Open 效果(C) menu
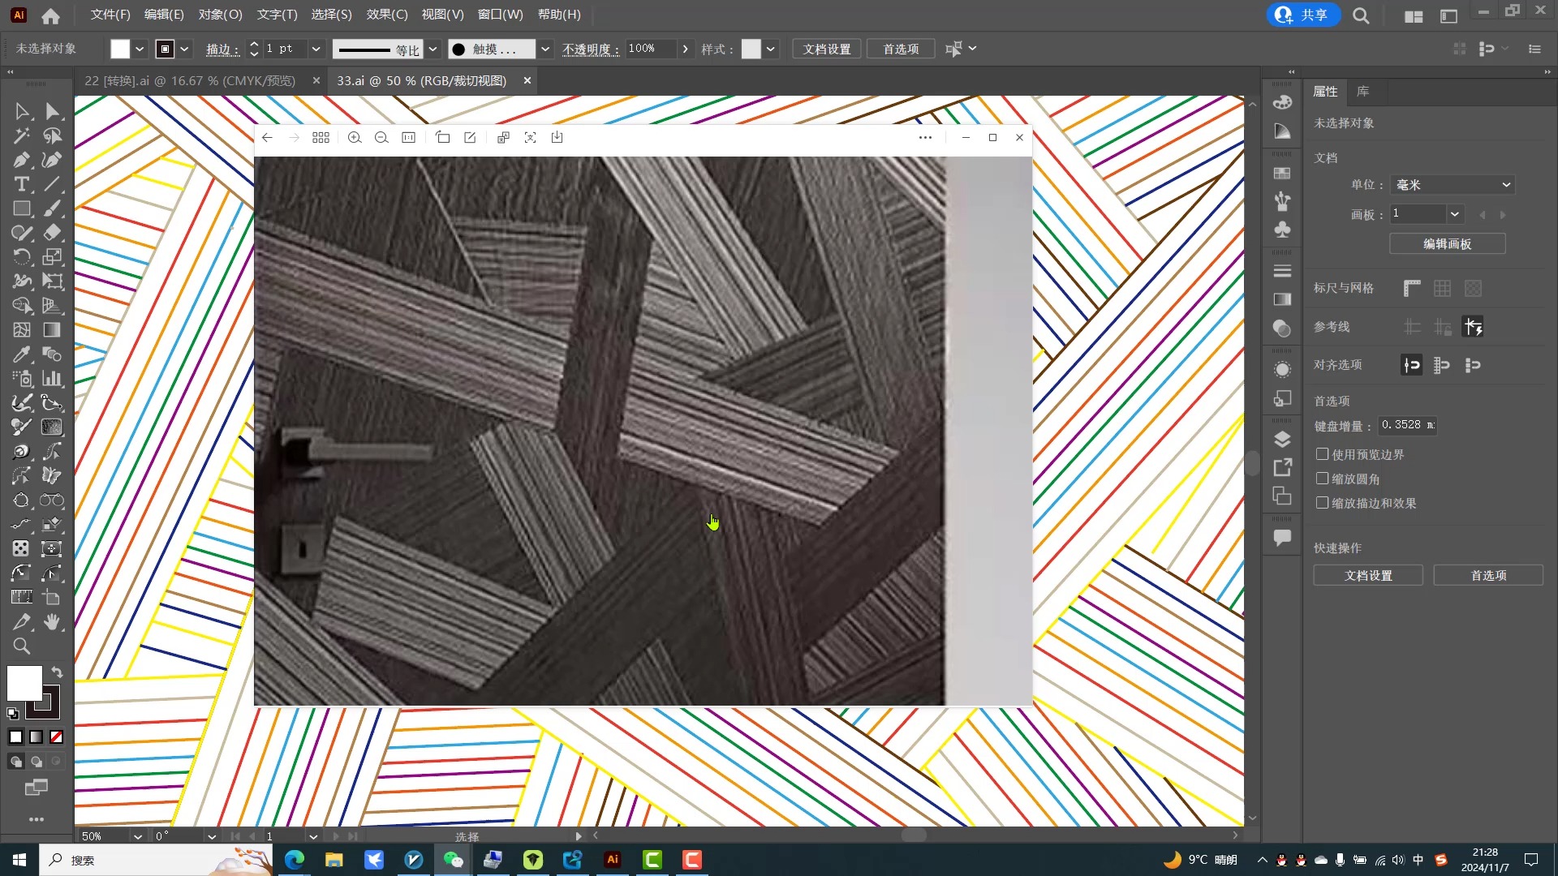 (x=387, y=15)
